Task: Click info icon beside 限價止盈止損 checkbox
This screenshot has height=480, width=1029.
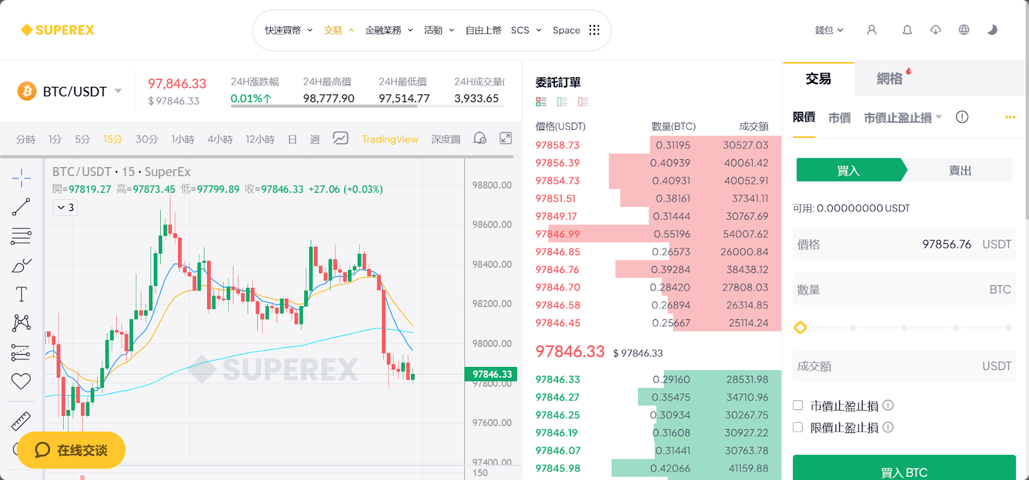Action: [x=888, y=427]
